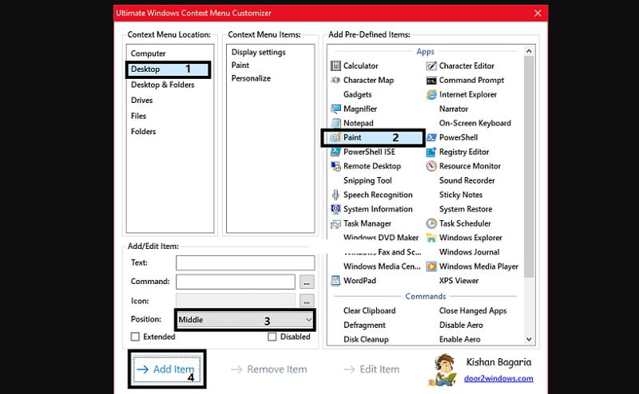Select Disk Cleanup command
This screenshot has height=394, width=639.
point(366,340)
